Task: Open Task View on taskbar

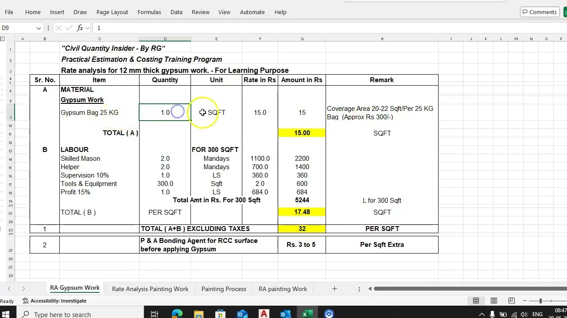Action: 155,314
